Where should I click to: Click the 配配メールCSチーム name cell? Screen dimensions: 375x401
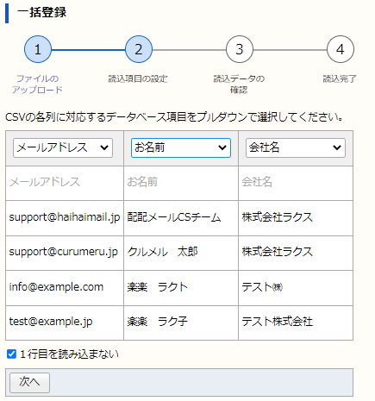[x=181, y=218]
